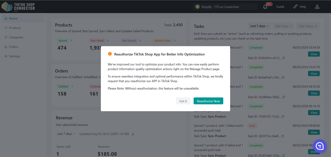Open the Revenue Last 7 days dropdown
Image resolution: width=331 pixels, height=157 pixels.
tap(66, 134)
